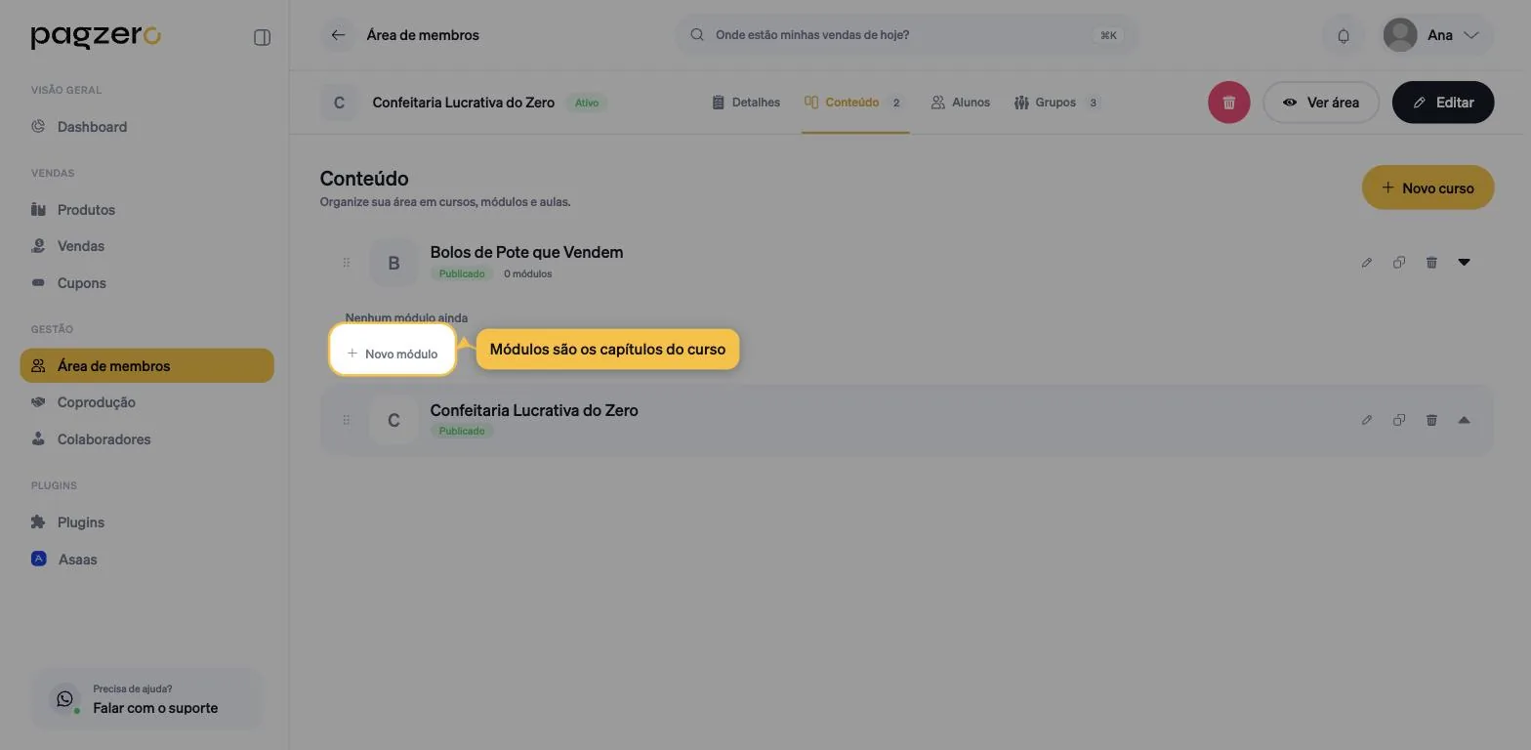Click Falar com o suporte
The height and width of the screenshot is (750, 1531).
pos(146,698)
